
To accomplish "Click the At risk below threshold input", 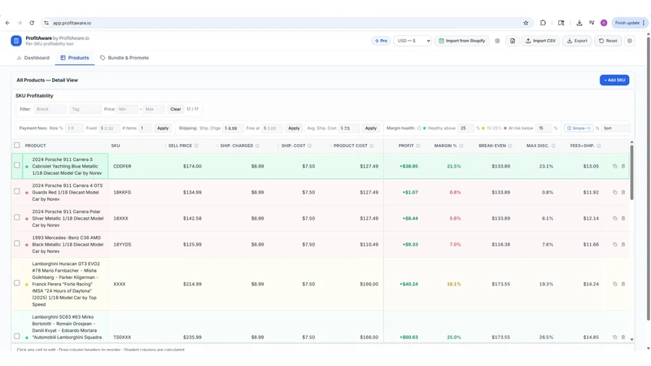I will point(544,129).
